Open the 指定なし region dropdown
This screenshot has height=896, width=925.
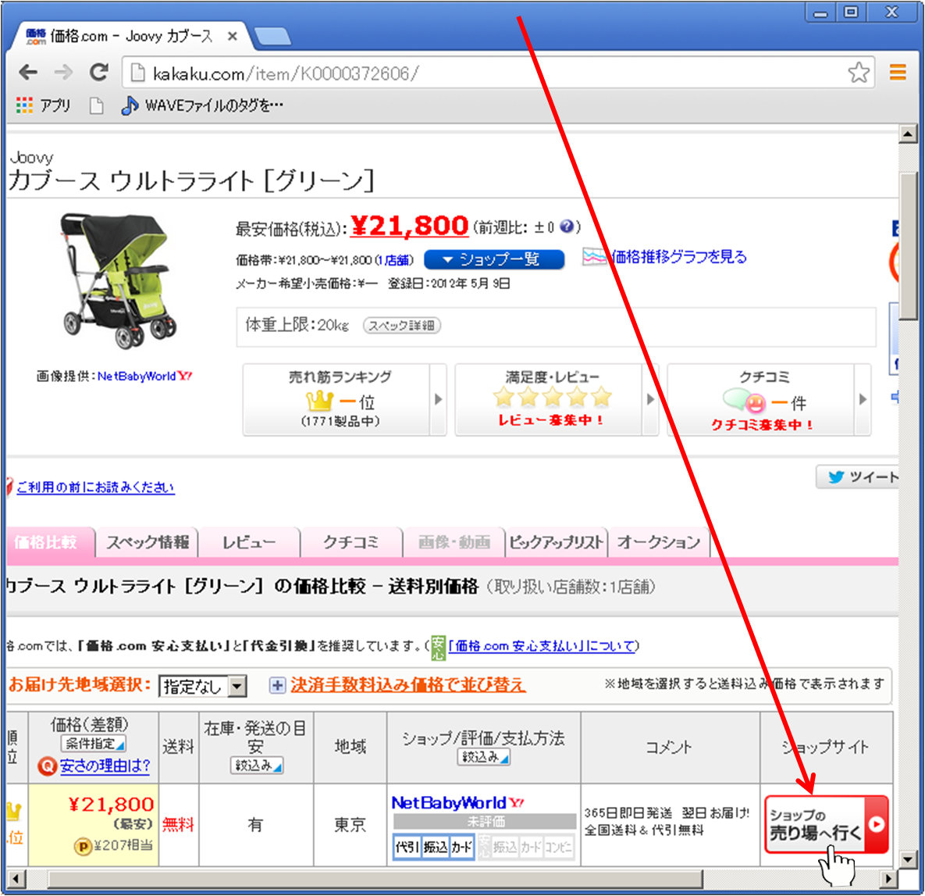(x=202, y=686)
